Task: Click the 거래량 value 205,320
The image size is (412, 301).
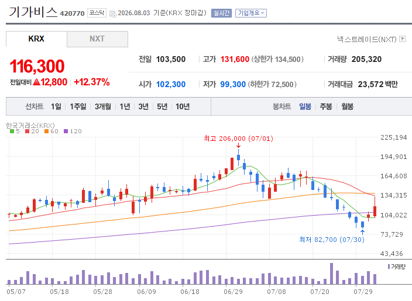Action: tap(366, 59)
